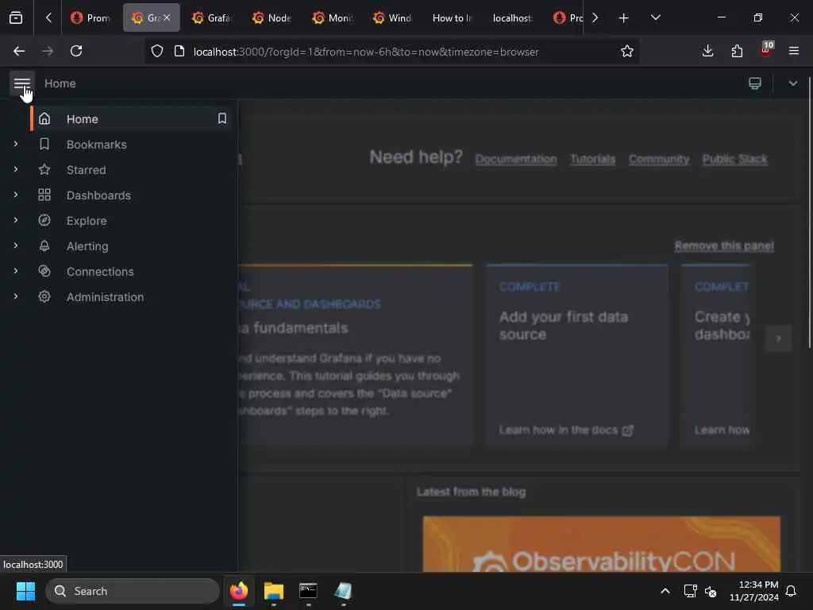Click the browser back arrow
813x610 pixels.
(19, 51)
